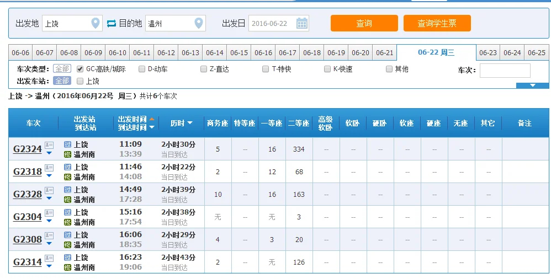Click the 20 二等座 count for G2308
The height and width of the screenshot is (279, 551).
click(x=299, y=240)
